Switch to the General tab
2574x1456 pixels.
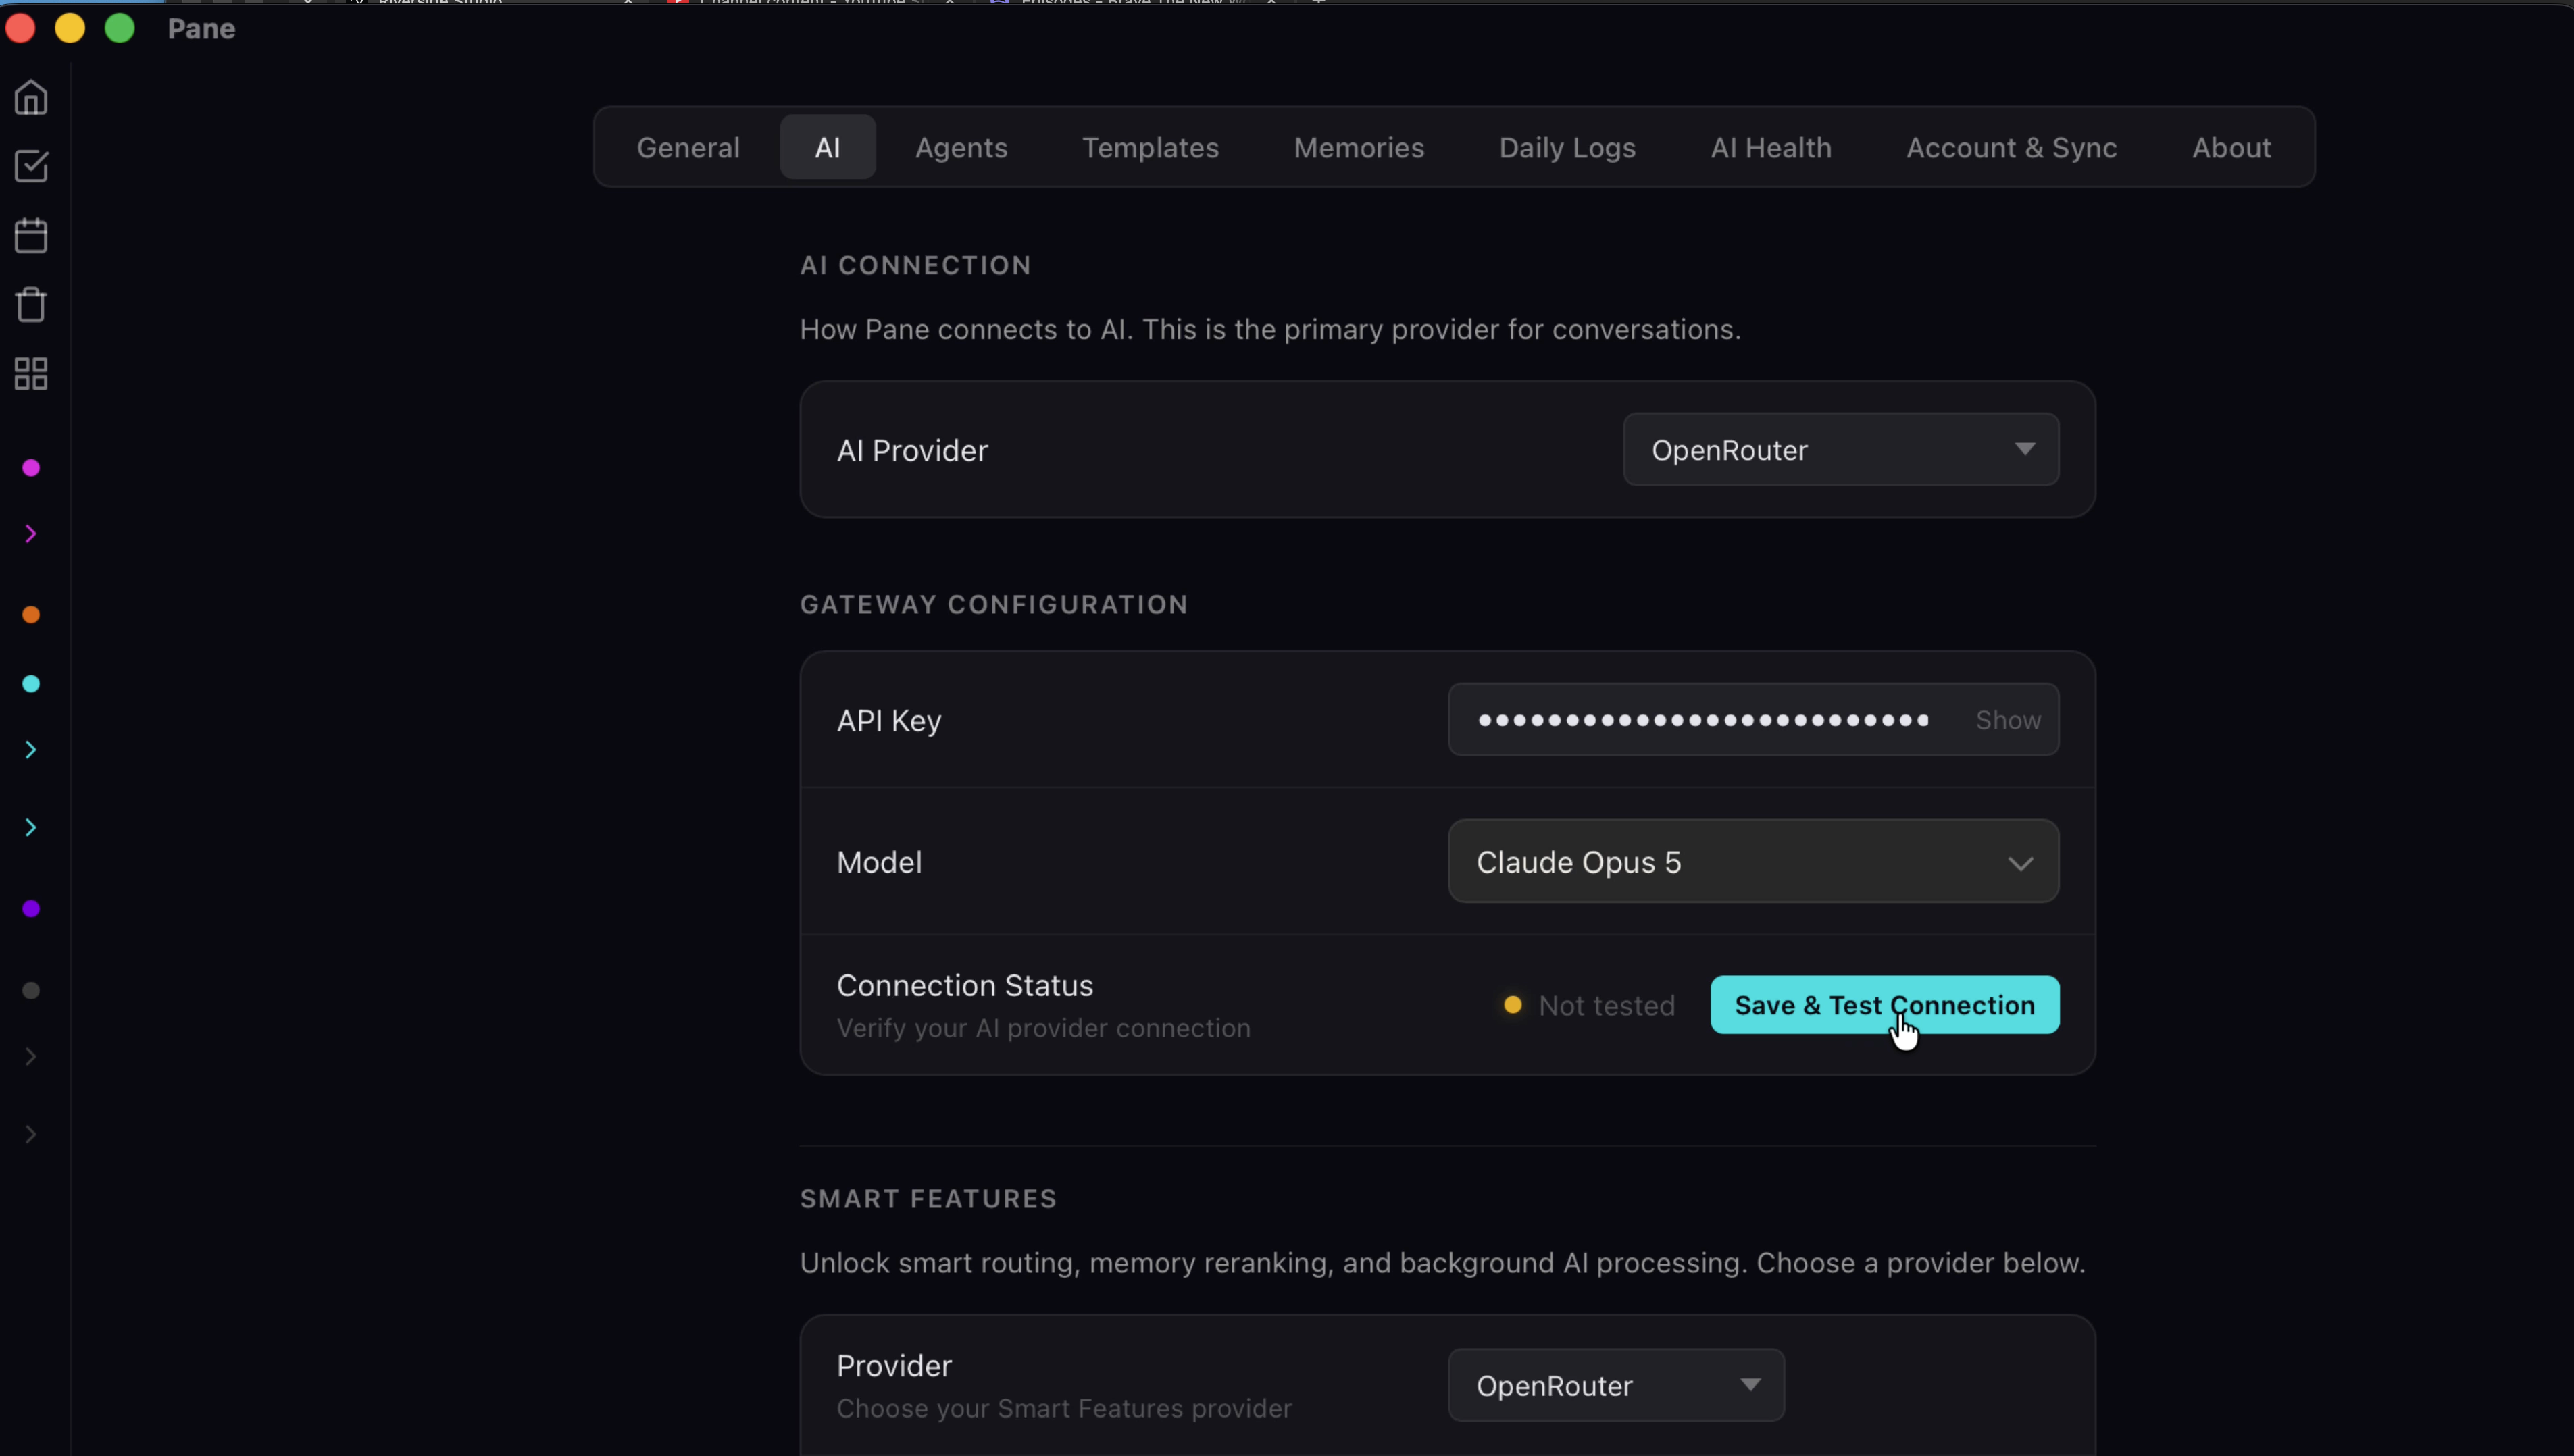[x=688, y=147]
